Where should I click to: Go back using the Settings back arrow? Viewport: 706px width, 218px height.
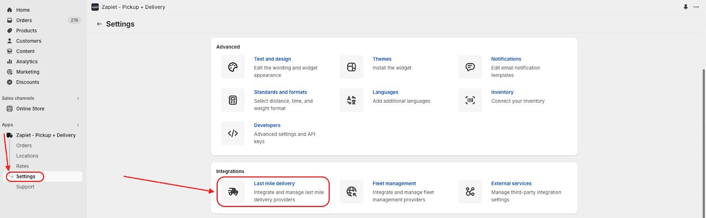pos(99,24)
